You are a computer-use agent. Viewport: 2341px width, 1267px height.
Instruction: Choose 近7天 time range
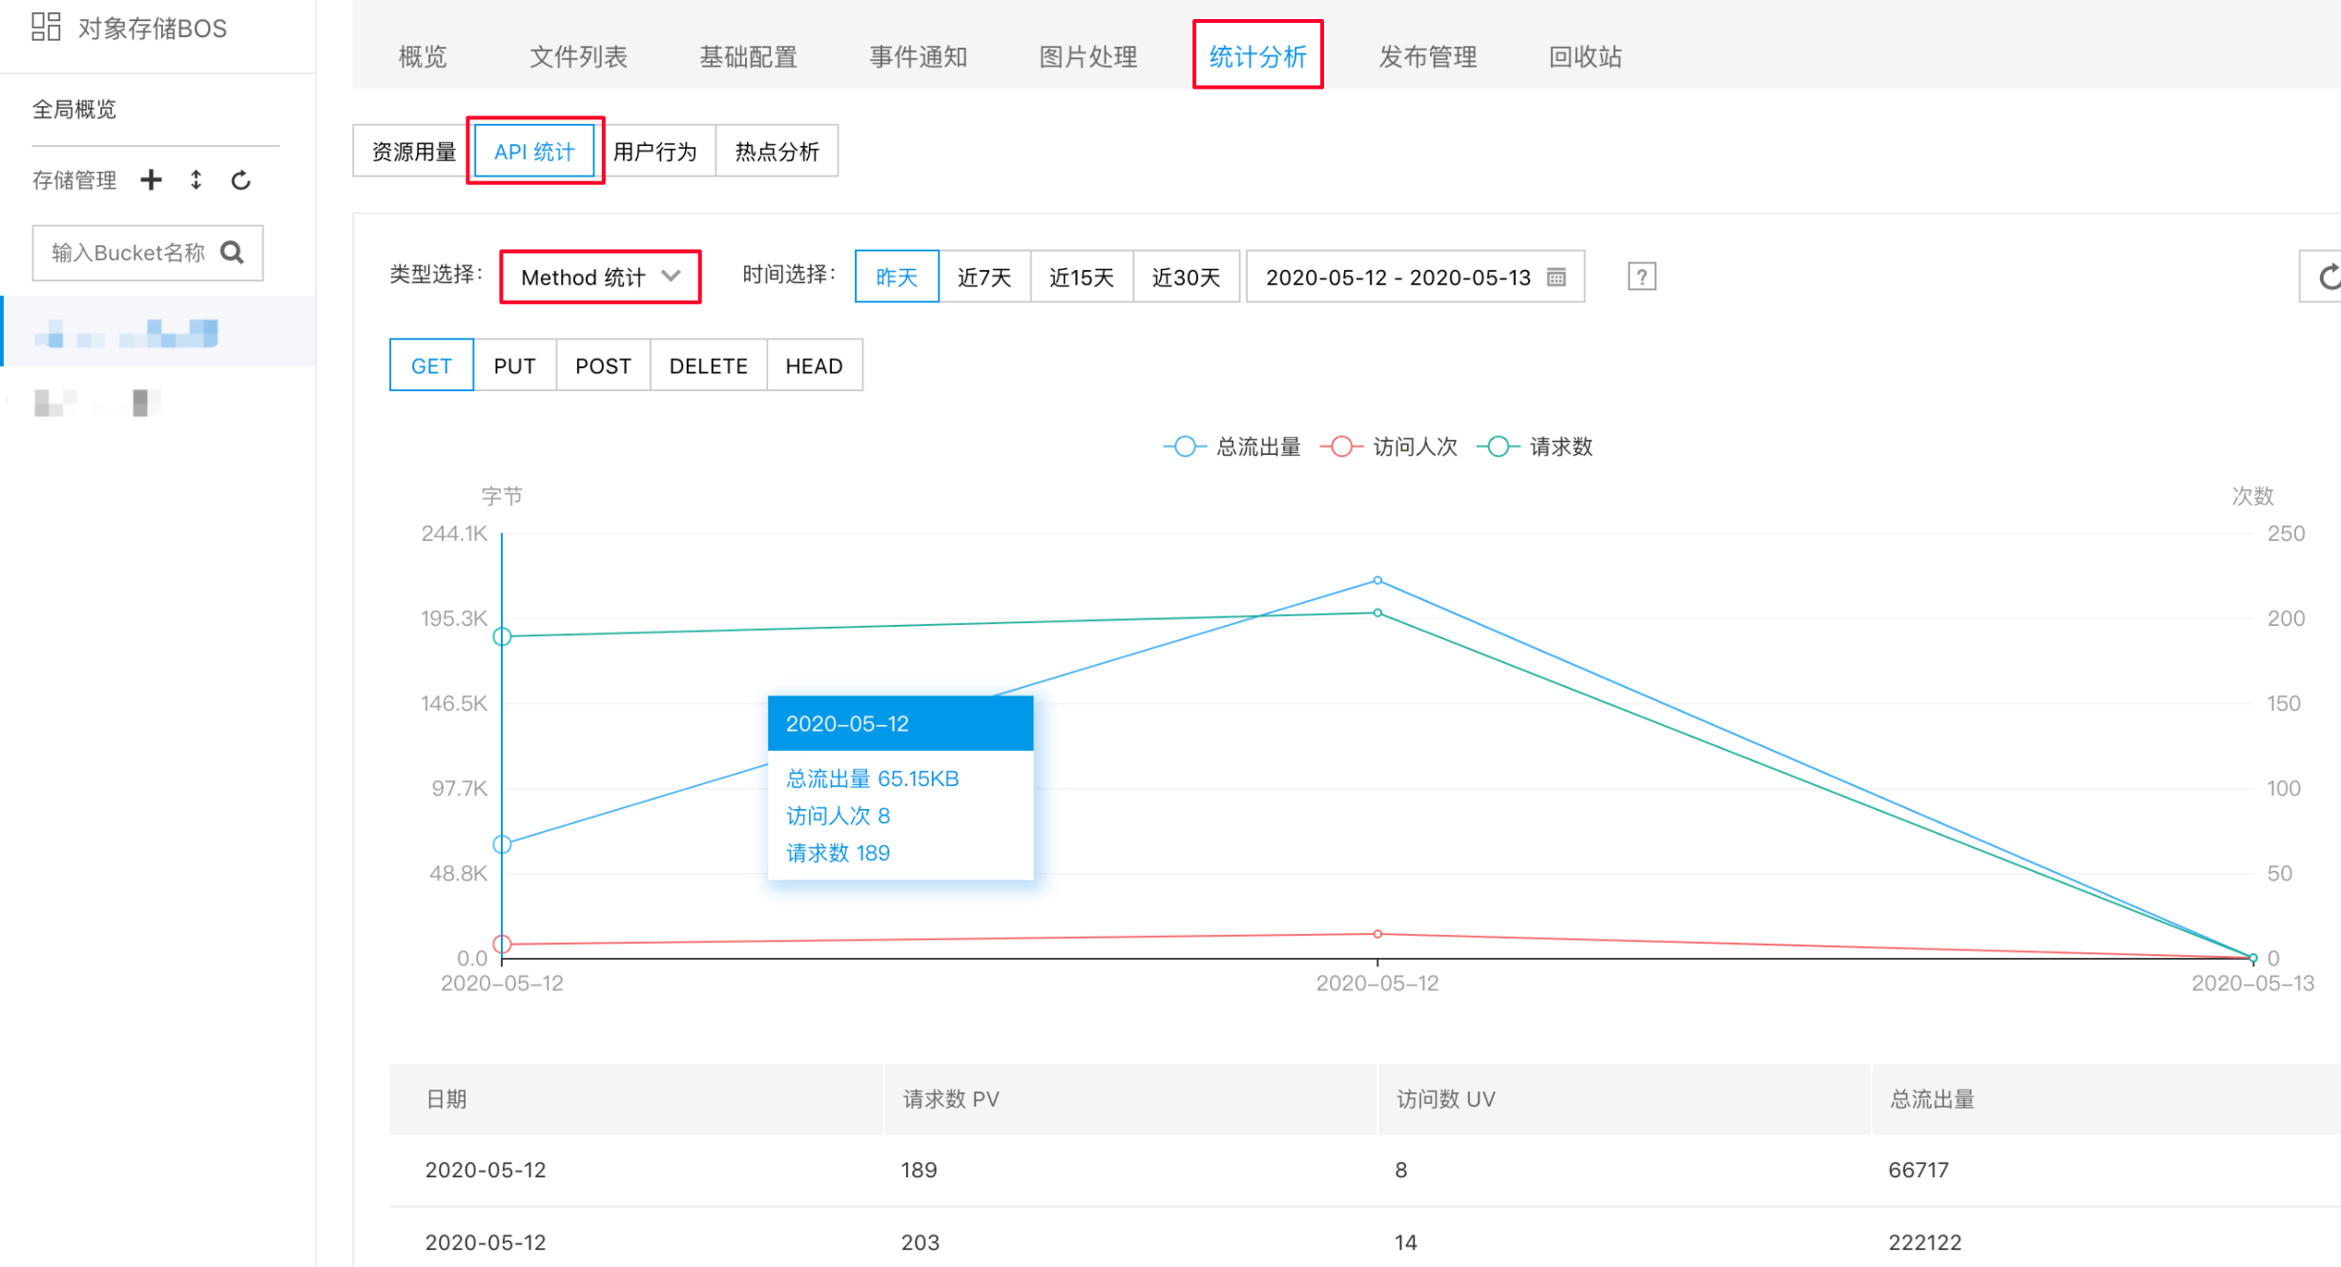pos(984,277)
